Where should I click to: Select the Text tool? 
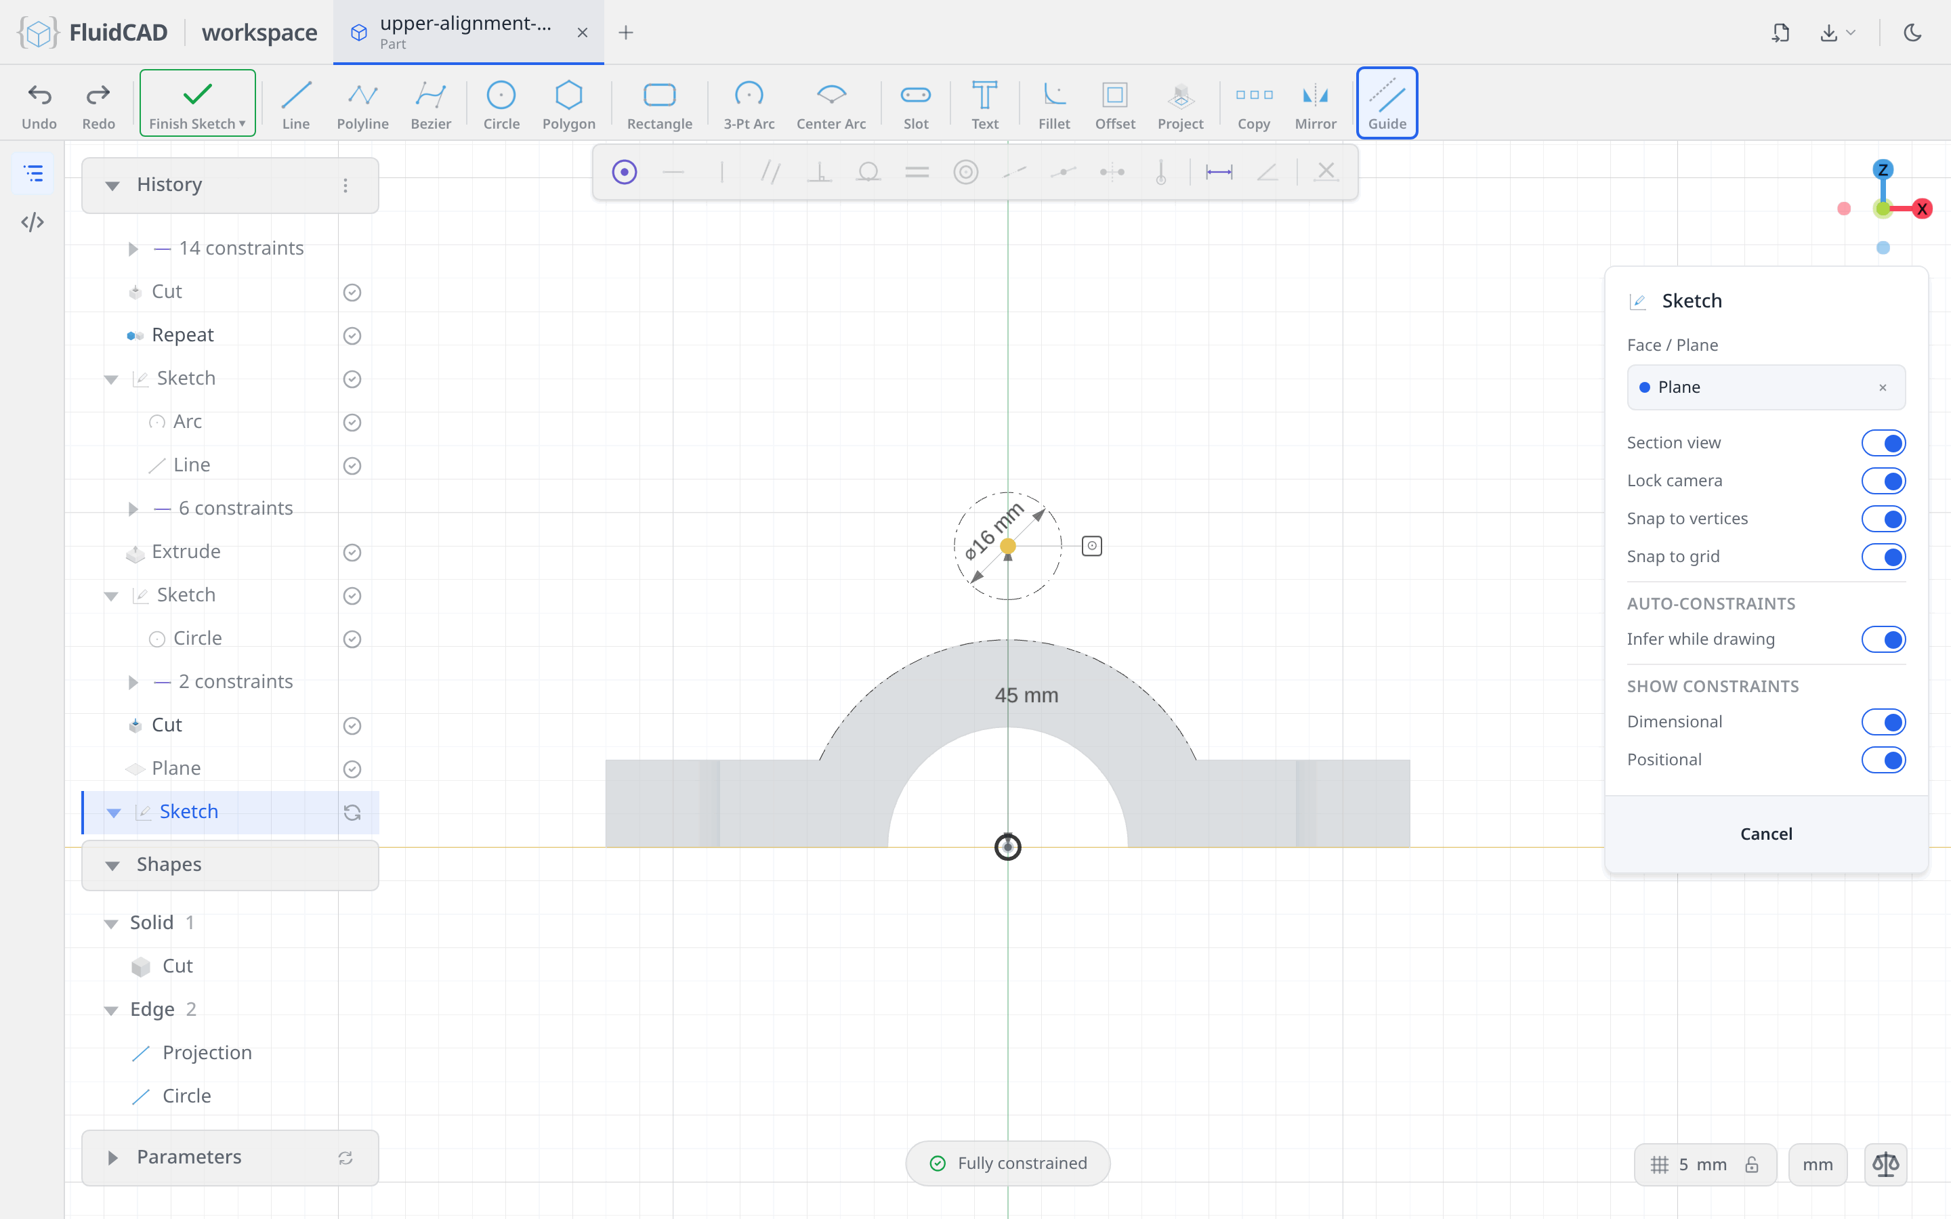tap(984, 104)
